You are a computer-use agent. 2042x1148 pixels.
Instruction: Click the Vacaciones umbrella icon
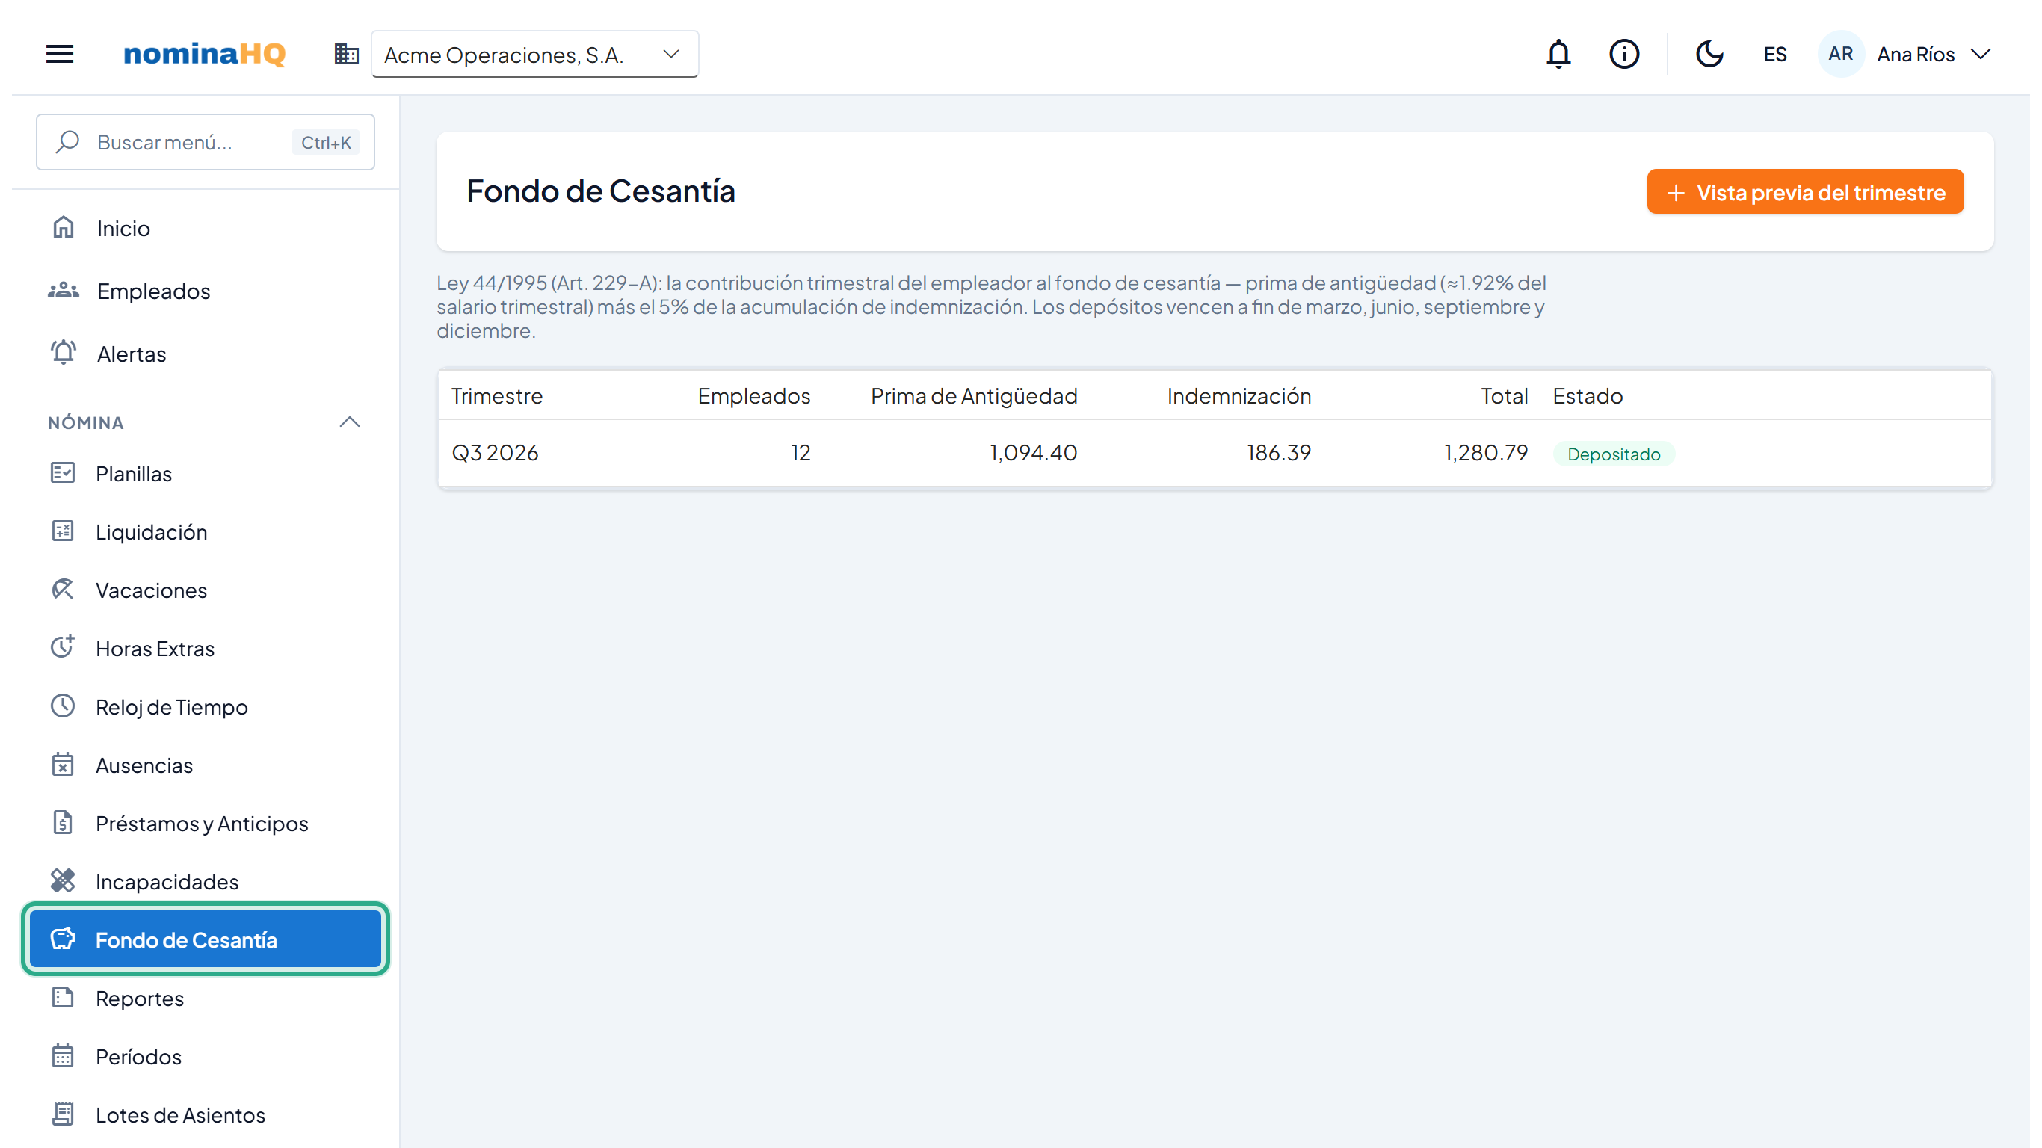click(x=63, y=590)
